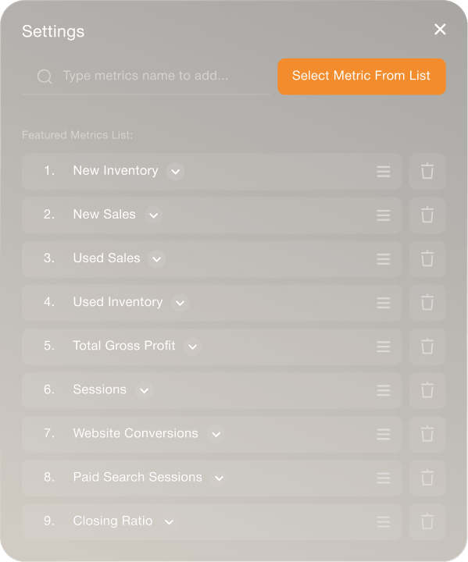The height and width of the screenshot is (562, 468).
Task: Click trash icon beside Closing Ratio
Action: 427,521
